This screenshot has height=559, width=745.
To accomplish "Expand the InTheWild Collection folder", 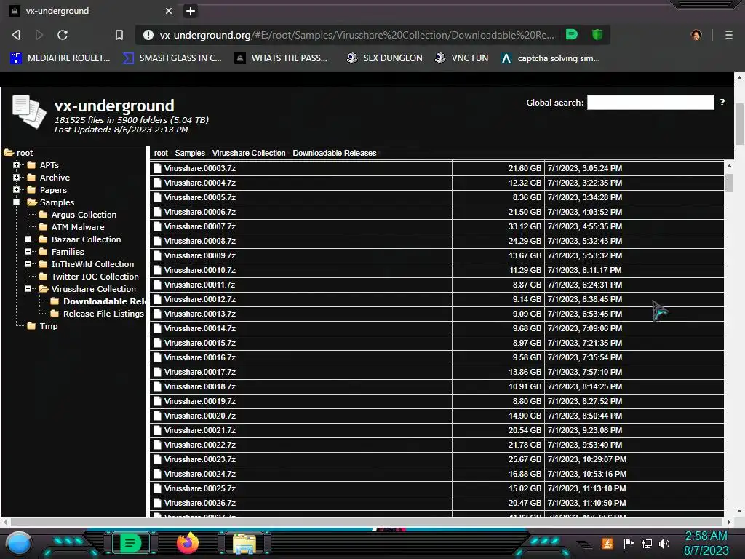I will point(28,263).
